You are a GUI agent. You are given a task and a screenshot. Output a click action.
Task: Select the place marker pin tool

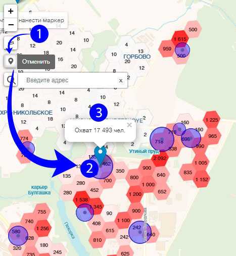[11, 61]
